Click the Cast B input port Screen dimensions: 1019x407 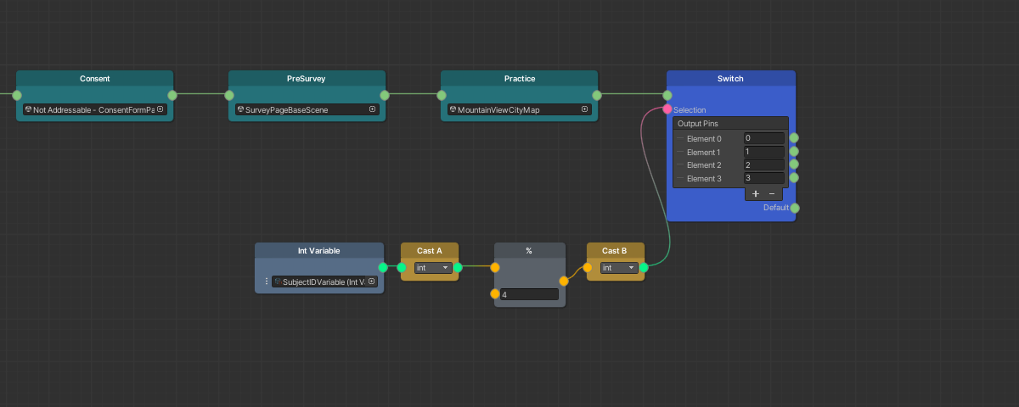coord(588,267)
